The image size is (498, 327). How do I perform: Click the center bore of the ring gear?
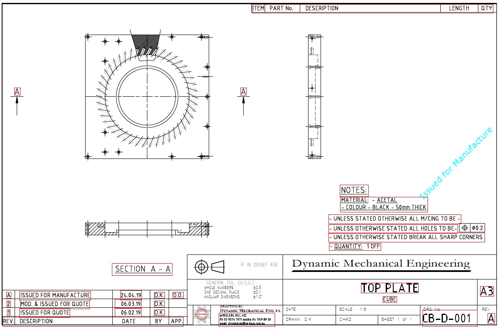[x=147, y=96]
